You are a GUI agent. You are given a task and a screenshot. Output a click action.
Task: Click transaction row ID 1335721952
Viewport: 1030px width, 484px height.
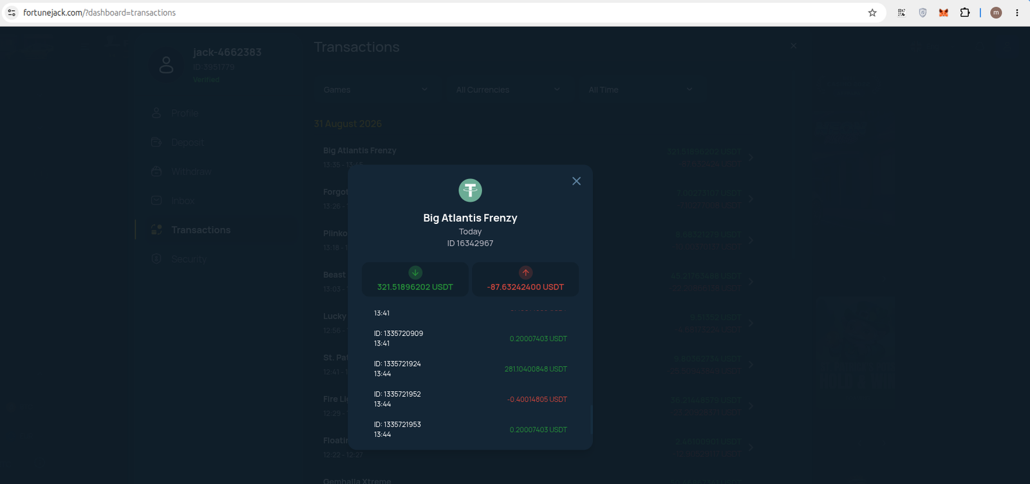pos(471,399)
